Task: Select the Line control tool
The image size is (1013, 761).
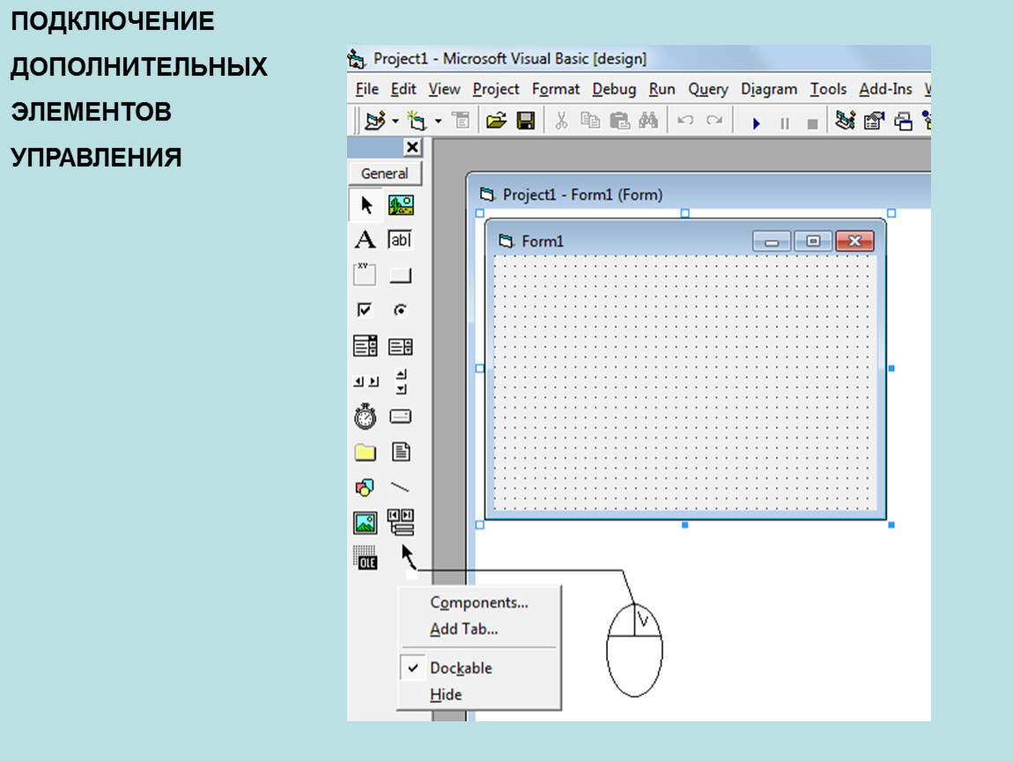Action: tap(401, 486)
